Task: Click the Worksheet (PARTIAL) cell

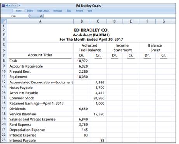Action: click(91, 35)
